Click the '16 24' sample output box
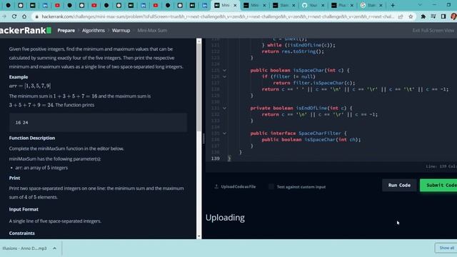Image resolution: width=457 pixels, height=257 pixels. (98, 123)
